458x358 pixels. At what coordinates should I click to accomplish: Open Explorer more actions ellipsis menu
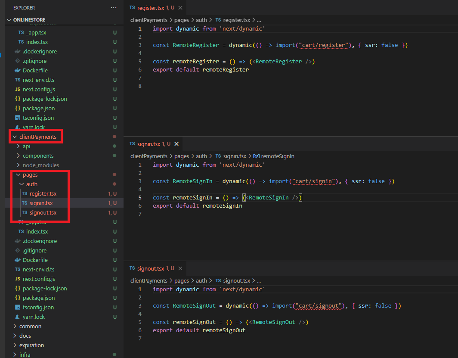(113, 8)
